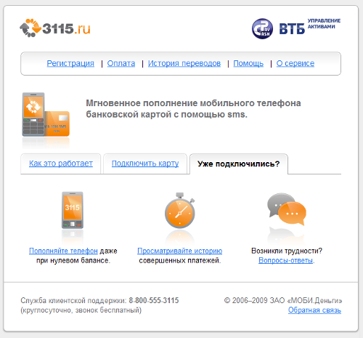Click the text Служба клиентской поддержки:
Image resolution: width=363 pixels, height=338 pixels.
(x=73, y=300)
